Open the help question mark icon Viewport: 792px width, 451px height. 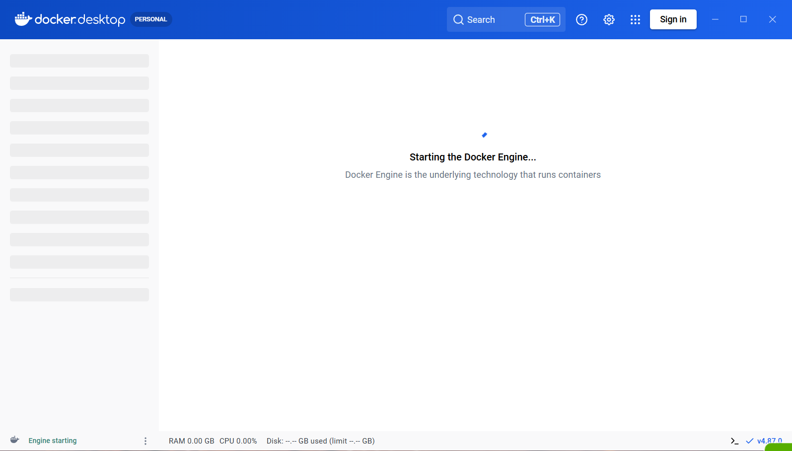coord(581,19)
